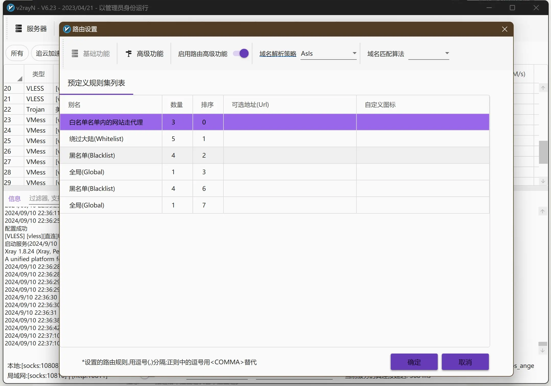Sort by 数量 column header
Screen dimensions: 551x386
177,104
